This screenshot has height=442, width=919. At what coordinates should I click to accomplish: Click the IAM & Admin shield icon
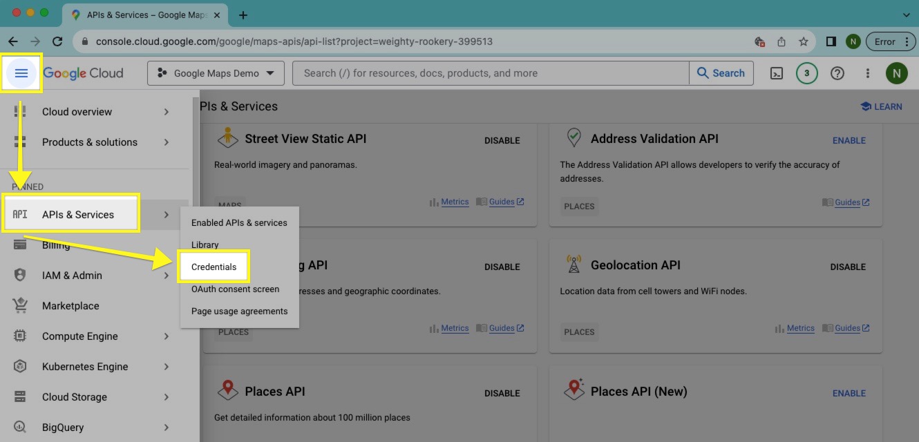pos(20,275)
